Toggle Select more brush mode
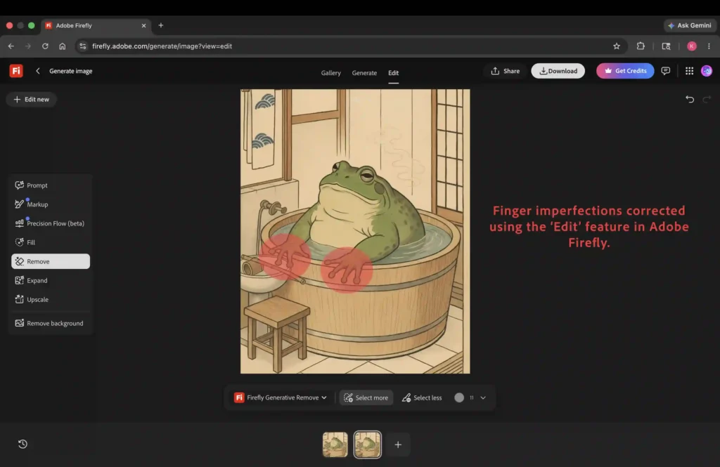720x467 pixels. [366, 397]
